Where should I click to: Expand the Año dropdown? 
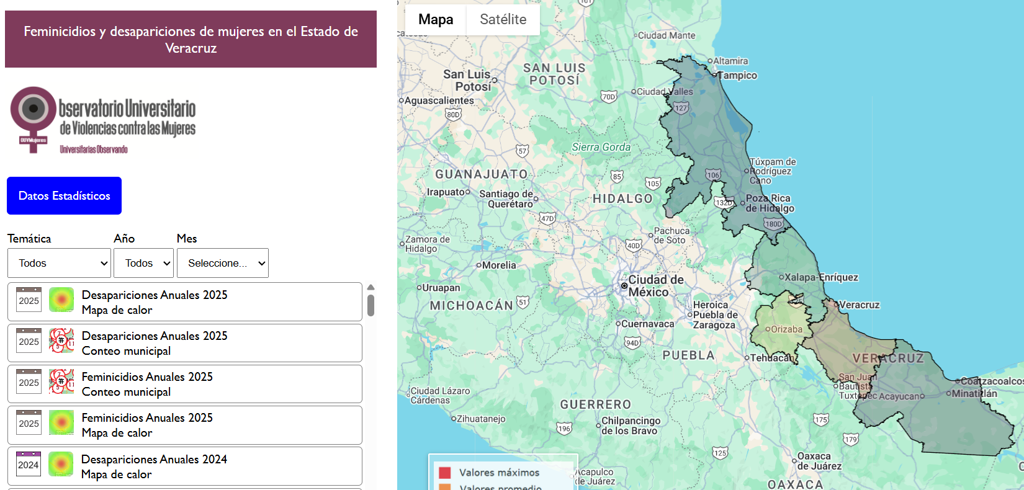(x=143, y=263)
